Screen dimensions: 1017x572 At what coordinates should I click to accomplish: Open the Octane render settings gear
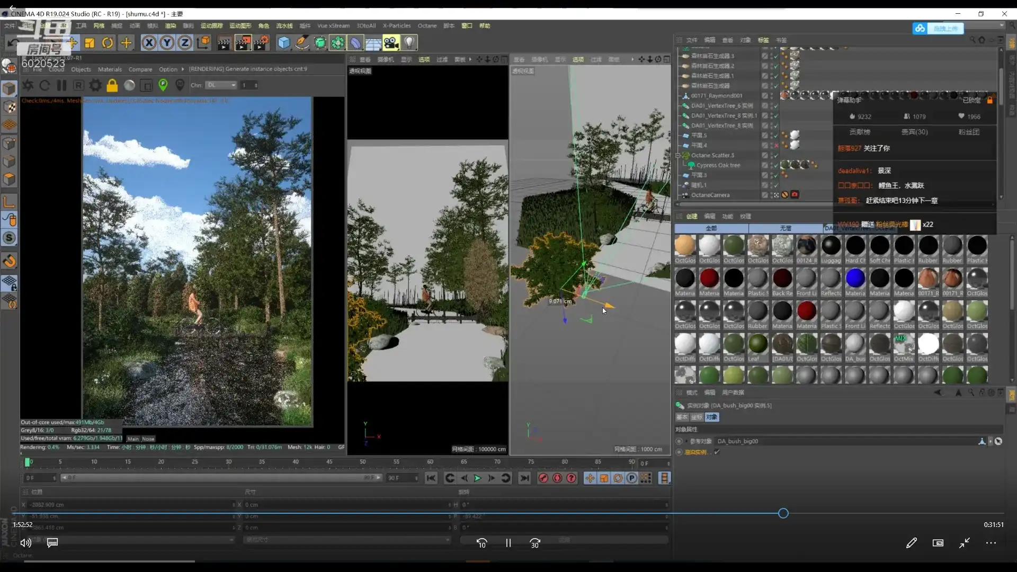coord(95,85)
